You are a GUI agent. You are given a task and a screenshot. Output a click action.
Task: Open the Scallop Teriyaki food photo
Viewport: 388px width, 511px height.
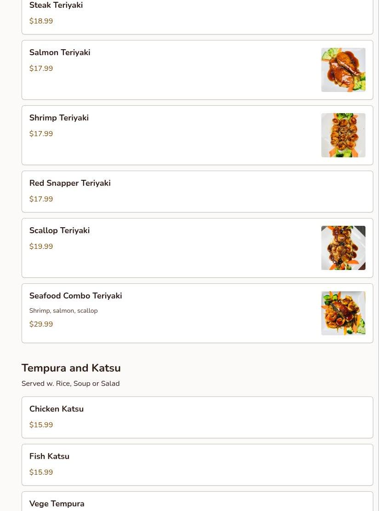click(x=343, y=247)
